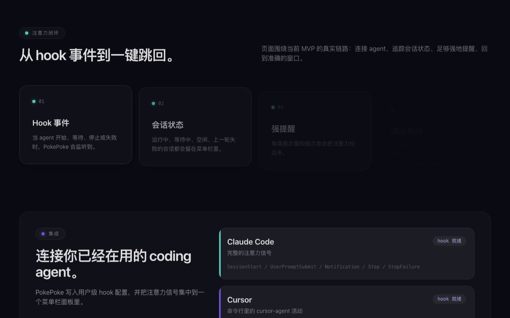Click the subtitle "完整的注意力信号"

249,253
